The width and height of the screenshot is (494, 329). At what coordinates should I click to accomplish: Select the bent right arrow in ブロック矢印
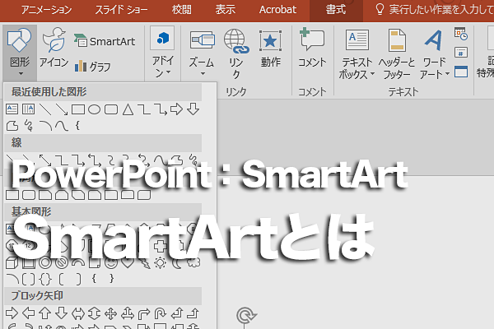(144, 313)
